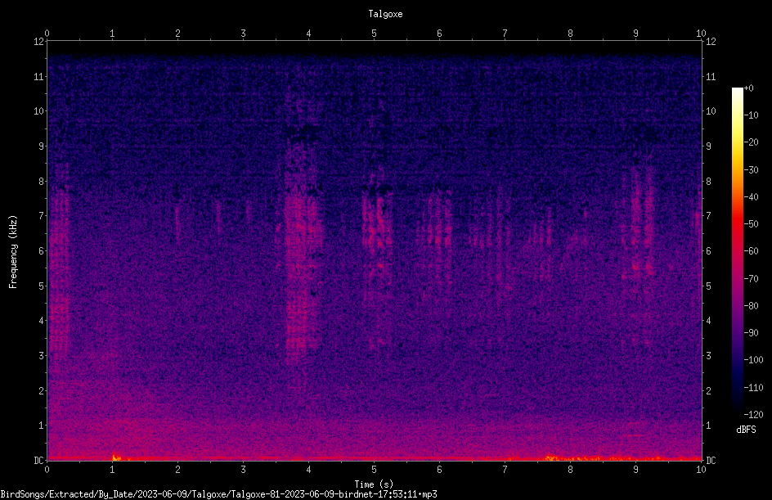The height and width of the screenshot is (500, 772).
Task: Click the Frequency (kHz) axis label
Action: 13,252
